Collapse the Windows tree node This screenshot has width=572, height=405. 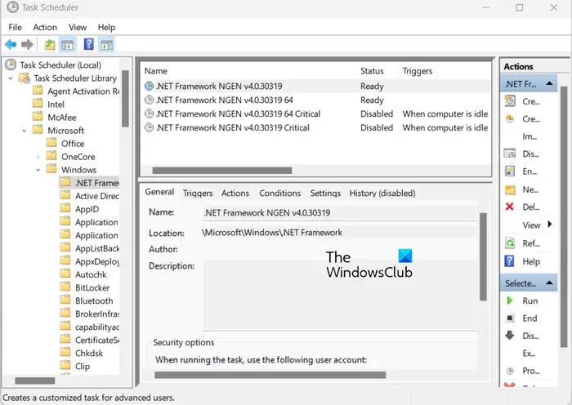click(x=38, y=170)
